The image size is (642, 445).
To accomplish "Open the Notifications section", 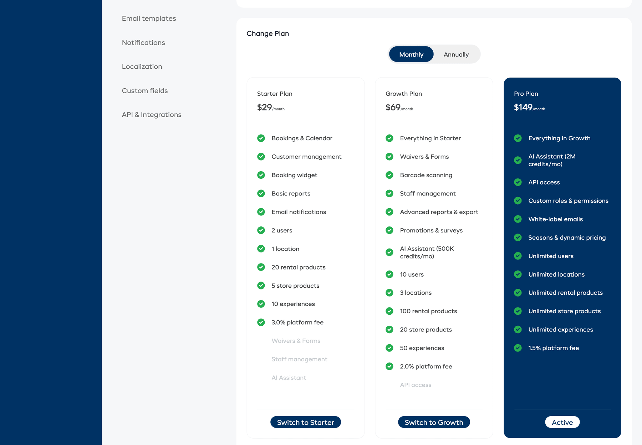I will point(143,42).
